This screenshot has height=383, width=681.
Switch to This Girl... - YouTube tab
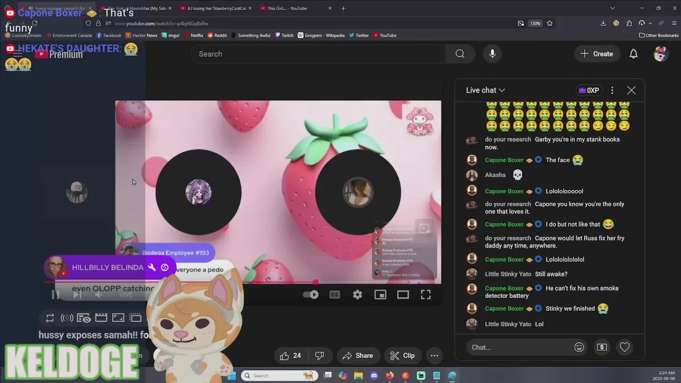coord(296,9)
